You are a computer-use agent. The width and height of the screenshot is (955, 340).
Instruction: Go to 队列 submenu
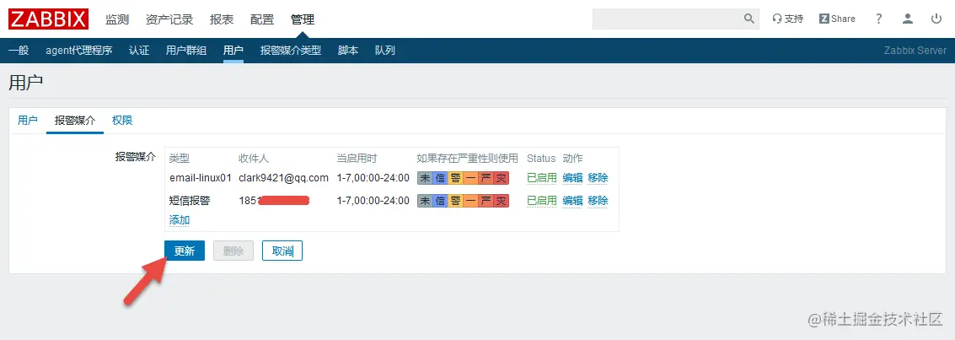click(385, 51)
